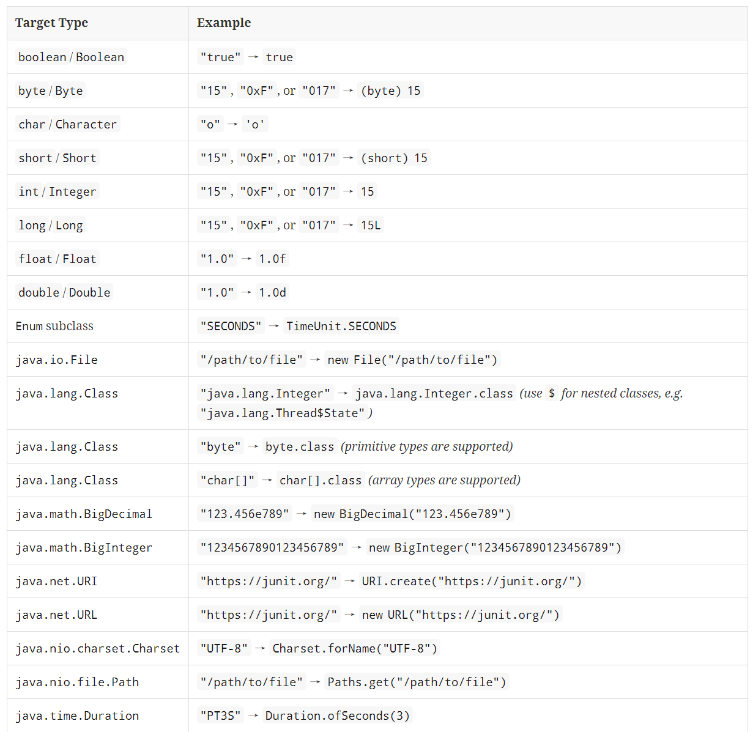Click the new BigInteger(...) code example

pos(495,547)
